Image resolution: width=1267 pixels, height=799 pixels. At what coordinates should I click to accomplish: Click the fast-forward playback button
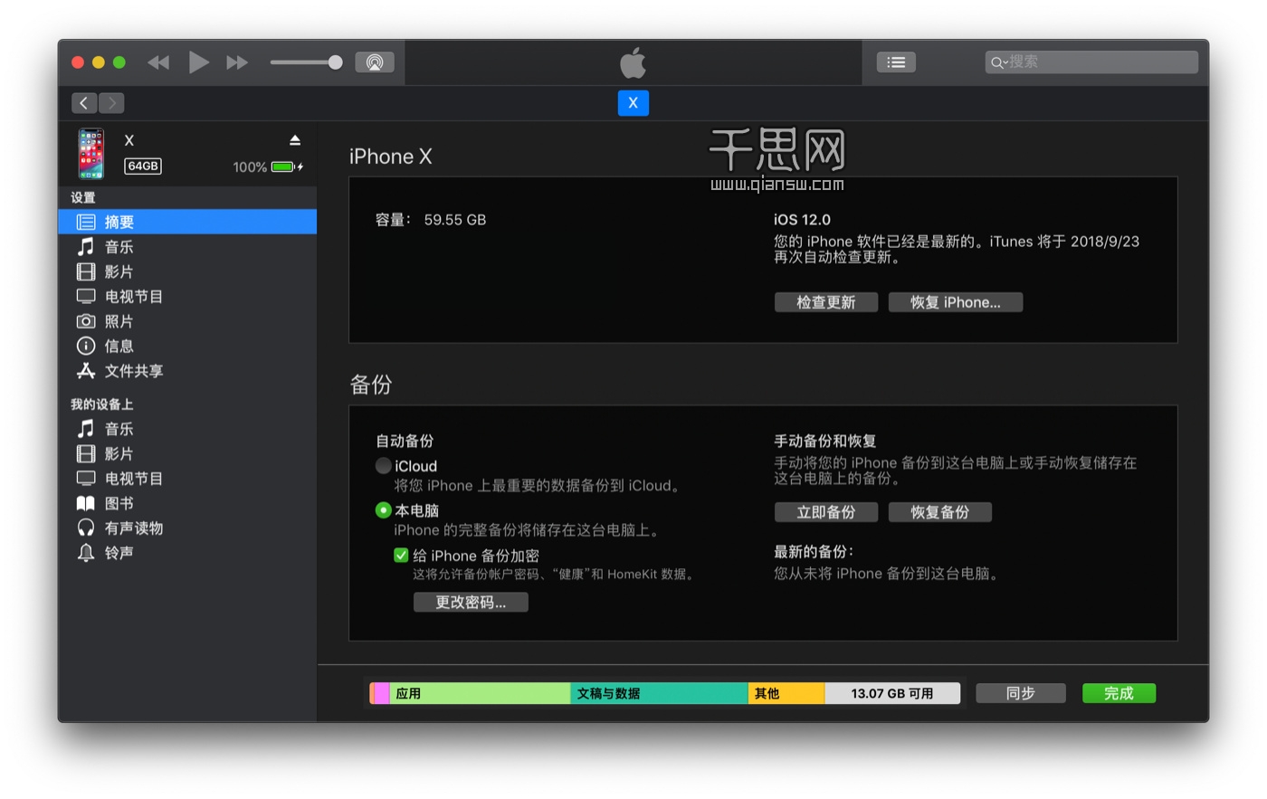(237, 62)
